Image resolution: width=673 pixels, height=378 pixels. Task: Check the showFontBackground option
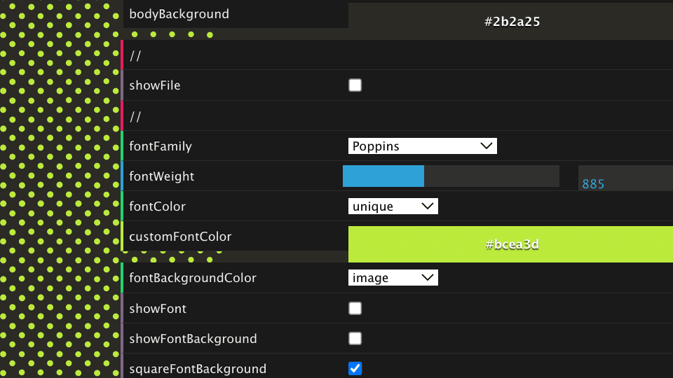tap(355, 339)
